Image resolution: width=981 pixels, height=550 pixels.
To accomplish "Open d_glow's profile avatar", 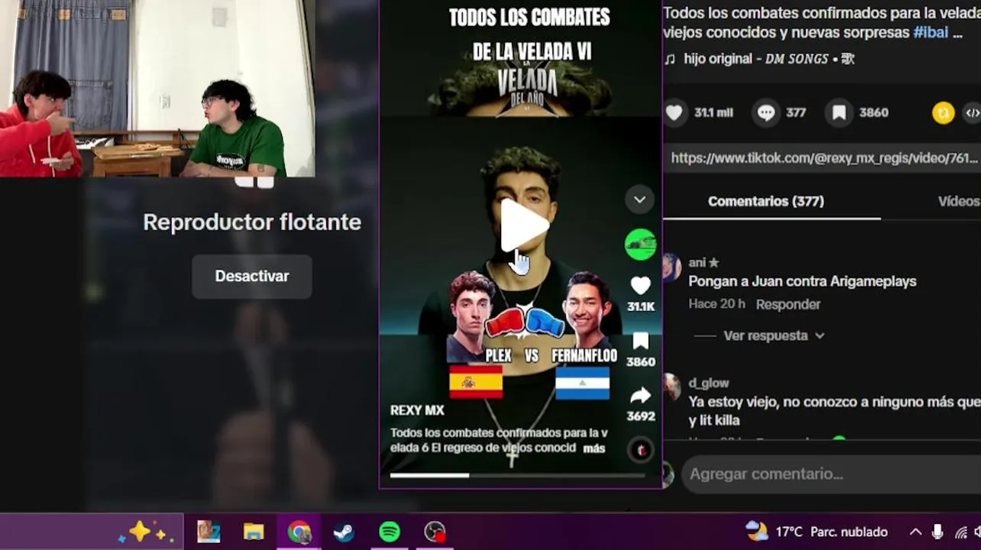I will (672, 387).
